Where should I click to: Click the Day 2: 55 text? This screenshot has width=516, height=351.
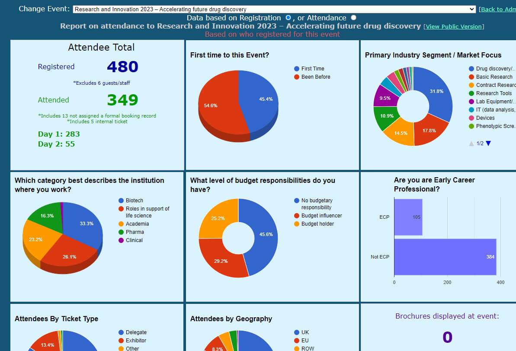[56, 144]
